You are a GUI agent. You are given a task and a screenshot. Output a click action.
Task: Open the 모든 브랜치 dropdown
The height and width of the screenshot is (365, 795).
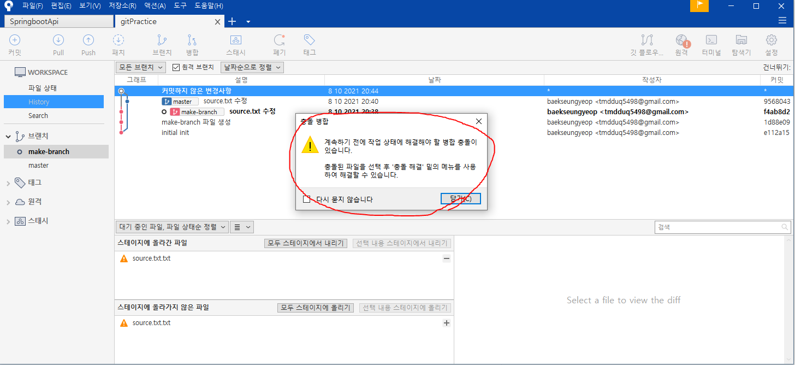coord(141,67)
